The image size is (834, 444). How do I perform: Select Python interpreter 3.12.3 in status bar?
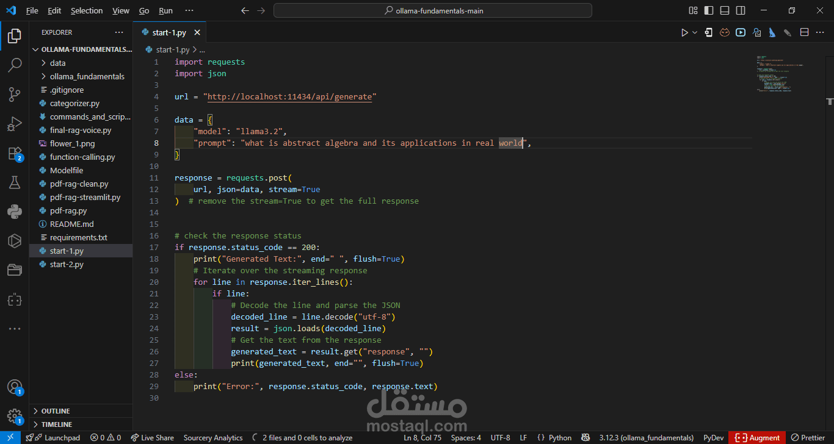[x=646, y=437]
